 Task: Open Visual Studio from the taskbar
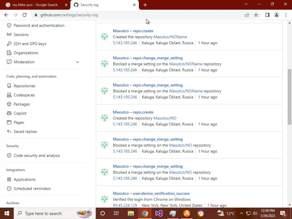(x=159, y=213)
